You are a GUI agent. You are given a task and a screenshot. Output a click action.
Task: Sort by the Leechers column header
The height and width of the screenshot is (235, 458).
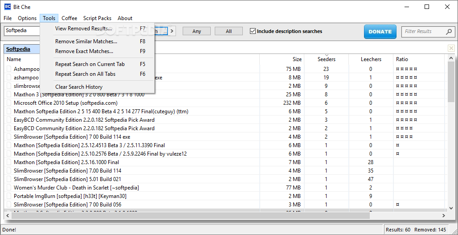pyautogui.click(x=371, y=59)
